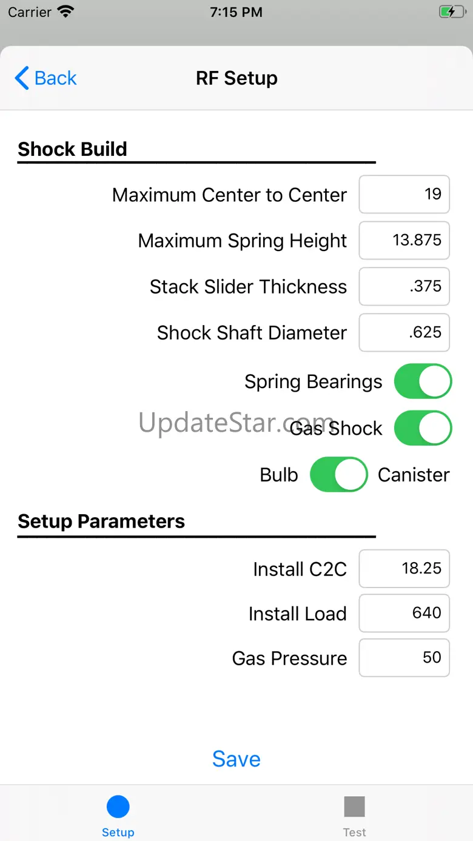Image resolution: width=473 pixels, height=841 pixels.
Task: Tap the Back chevron arrow icon
Action: (x=22, y=78)
